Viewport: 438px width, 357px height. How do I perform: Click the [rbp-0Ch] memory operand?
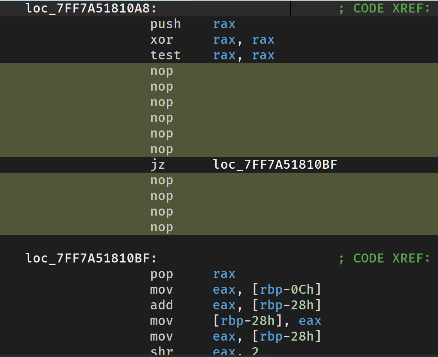[x=286, y=289]
